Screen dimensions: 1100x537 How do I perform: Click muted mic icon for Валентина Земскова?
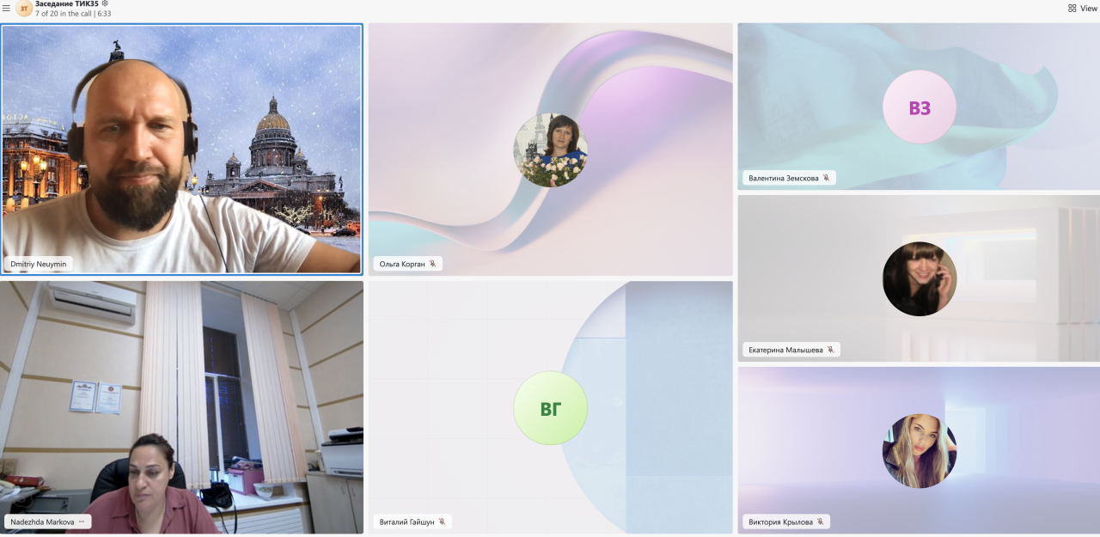click(x=826, y=178)
